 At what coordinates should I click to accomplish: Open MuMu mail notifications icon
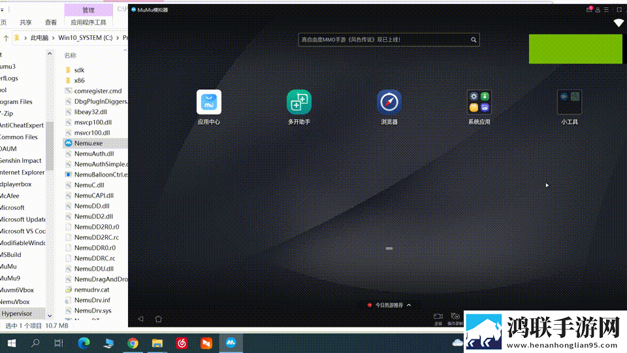pos(589,10)
